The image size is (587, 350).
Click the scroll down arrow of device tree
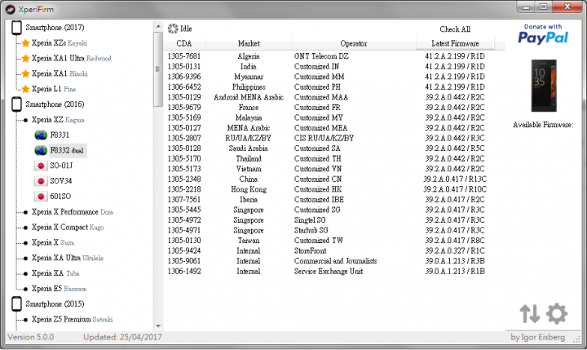(x=158, y=326)
